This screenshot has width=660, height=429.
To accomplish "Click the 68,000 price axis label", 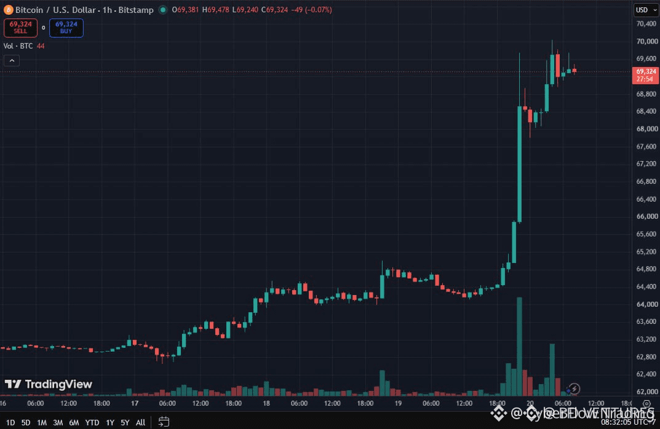I will pyautogui.click(x=646, y=128).
